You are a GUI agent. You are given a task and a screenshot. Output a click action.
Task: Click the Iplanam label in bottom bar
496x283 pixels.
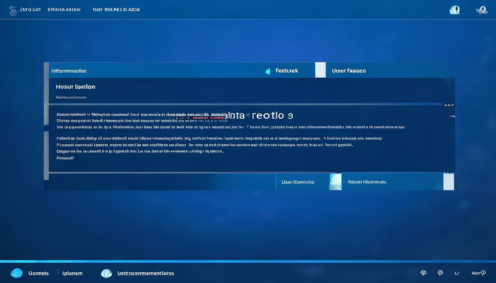click(73, 273)
